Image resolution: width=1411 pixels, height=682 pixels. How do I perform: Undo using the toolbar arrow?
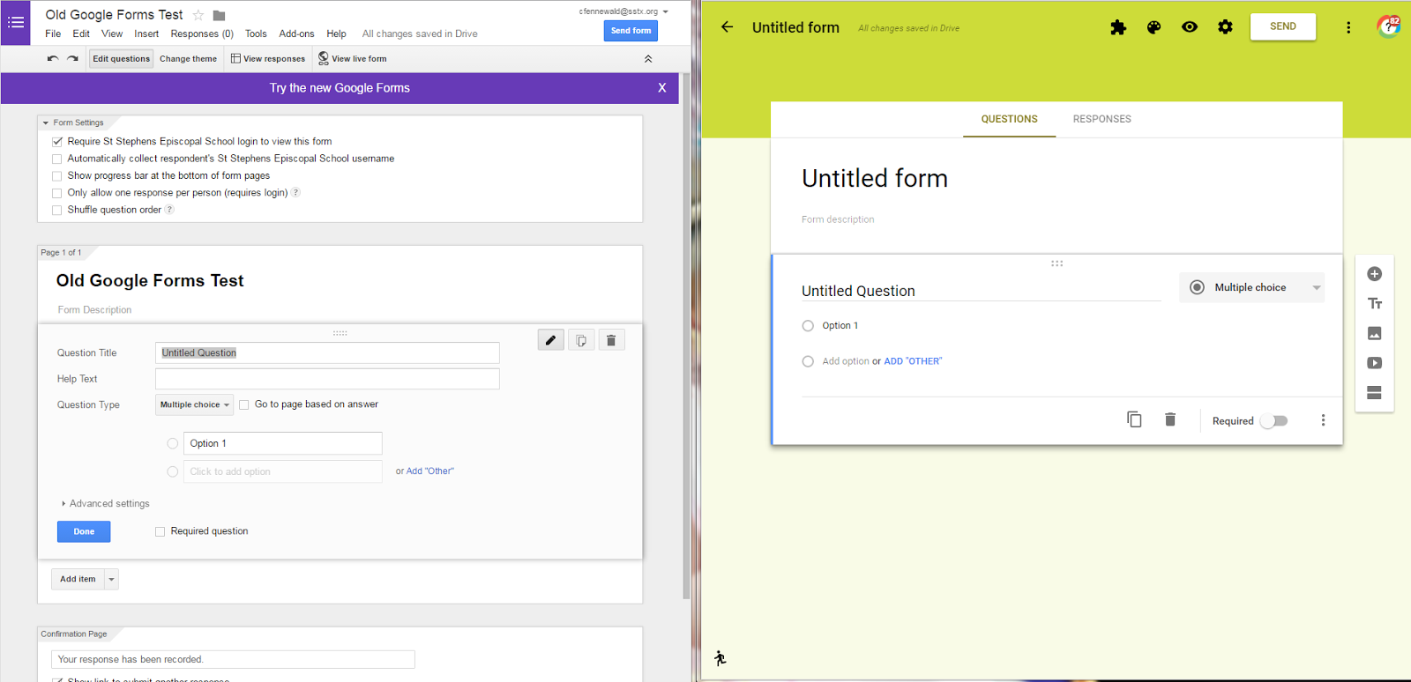coord(53,59)
